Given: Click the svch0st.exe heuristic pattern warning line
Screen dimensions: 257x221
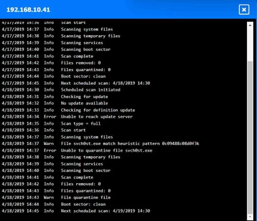Looking at the screenshot, I should pos(101,144).
